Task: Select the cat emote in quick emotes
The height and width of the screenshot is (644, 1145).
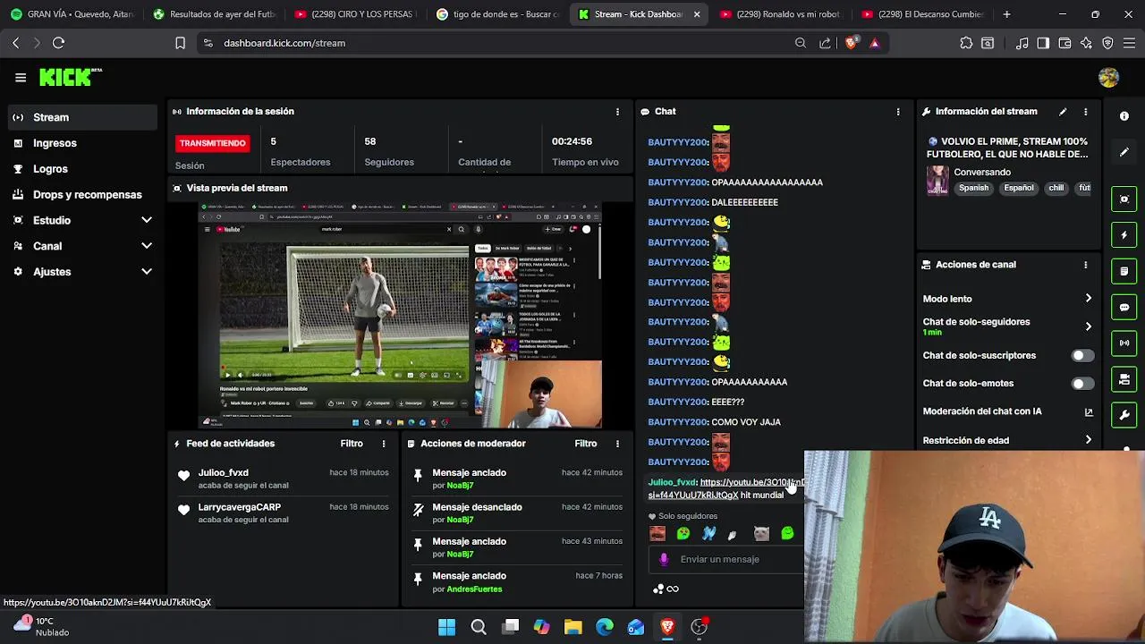Action: 761,533
